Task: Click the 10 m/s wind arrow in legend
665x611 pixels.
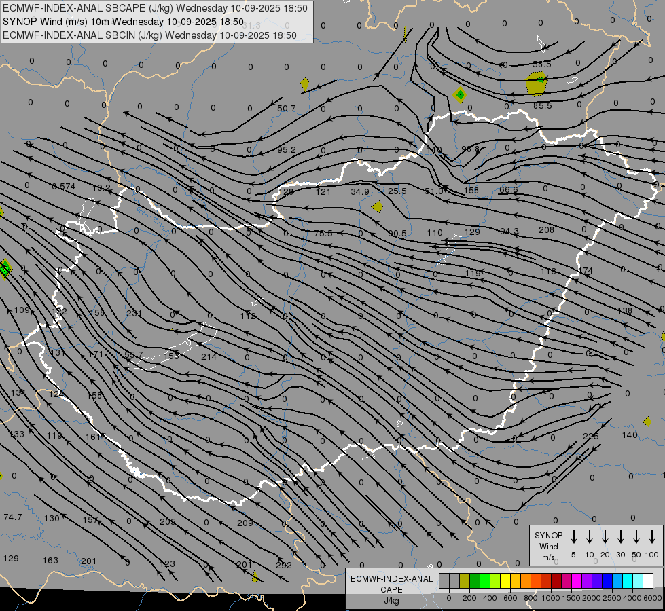Action: click(x=590, y=537)
